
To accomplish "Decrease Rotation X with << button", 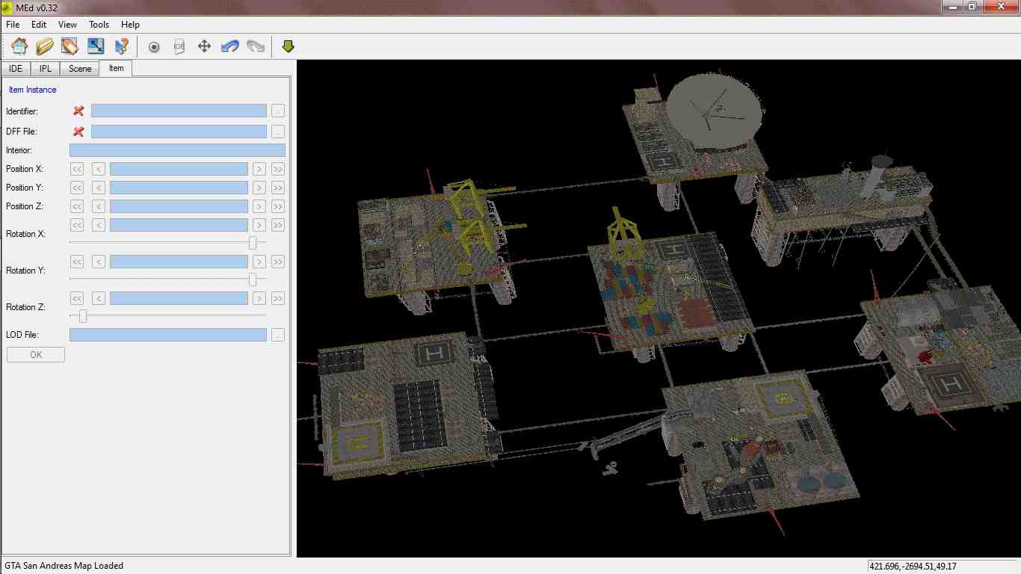I will [77, 225].
